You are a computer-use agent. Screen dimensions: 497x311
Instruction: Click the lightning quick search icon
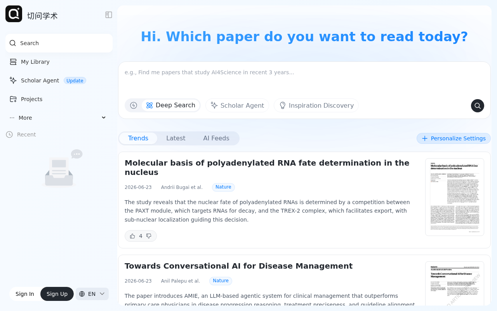coord(134,105)
